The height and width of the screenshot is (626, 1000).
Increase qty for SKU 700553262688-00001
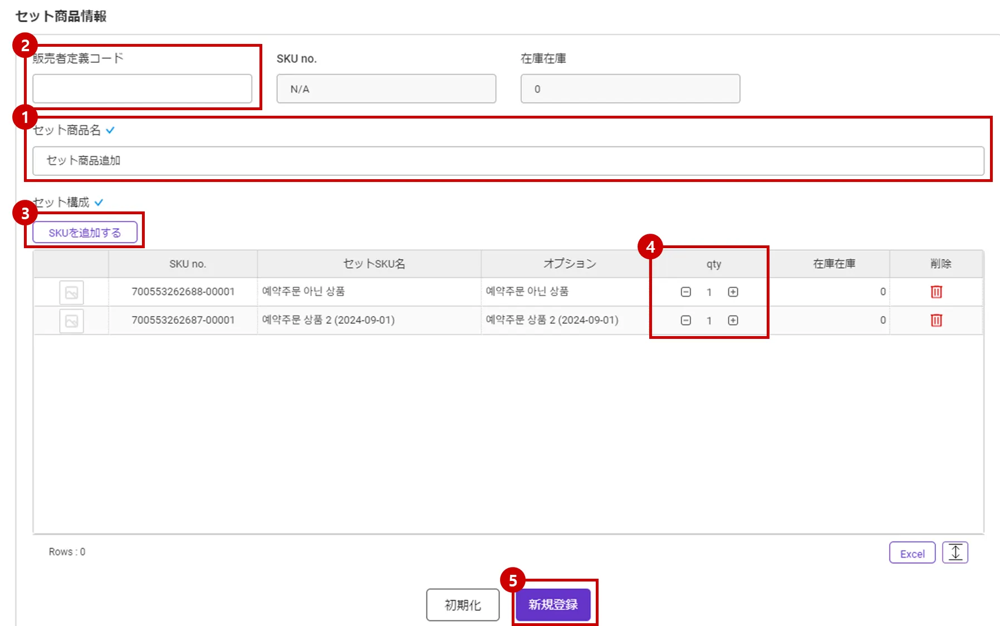[x=733, y=292]
